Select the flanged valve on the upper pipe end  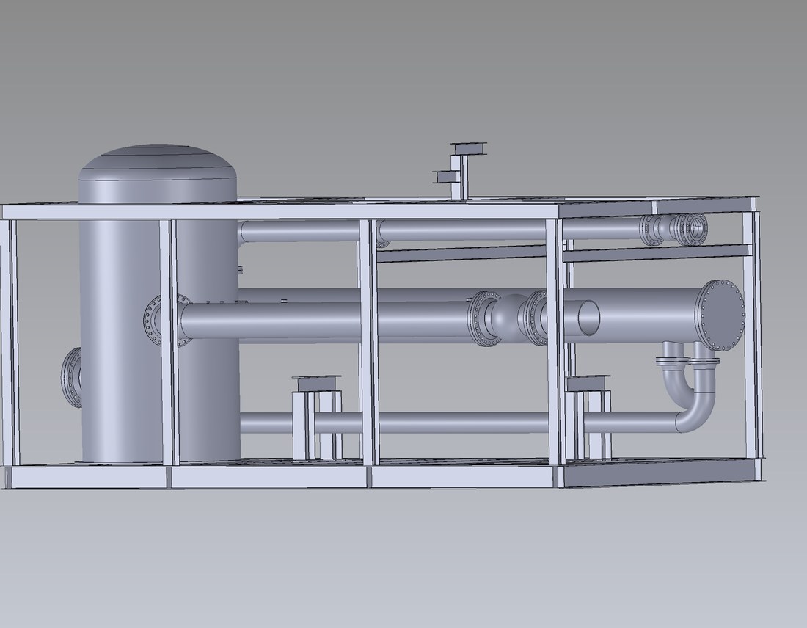pyautogui.click(x=673, y=229)
